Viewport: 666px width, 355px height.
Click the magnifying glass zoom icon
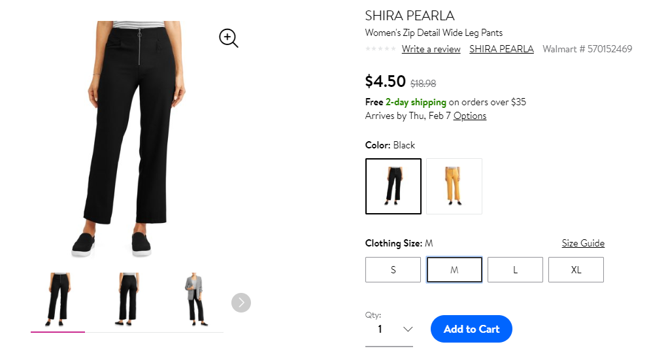(229, 38)
